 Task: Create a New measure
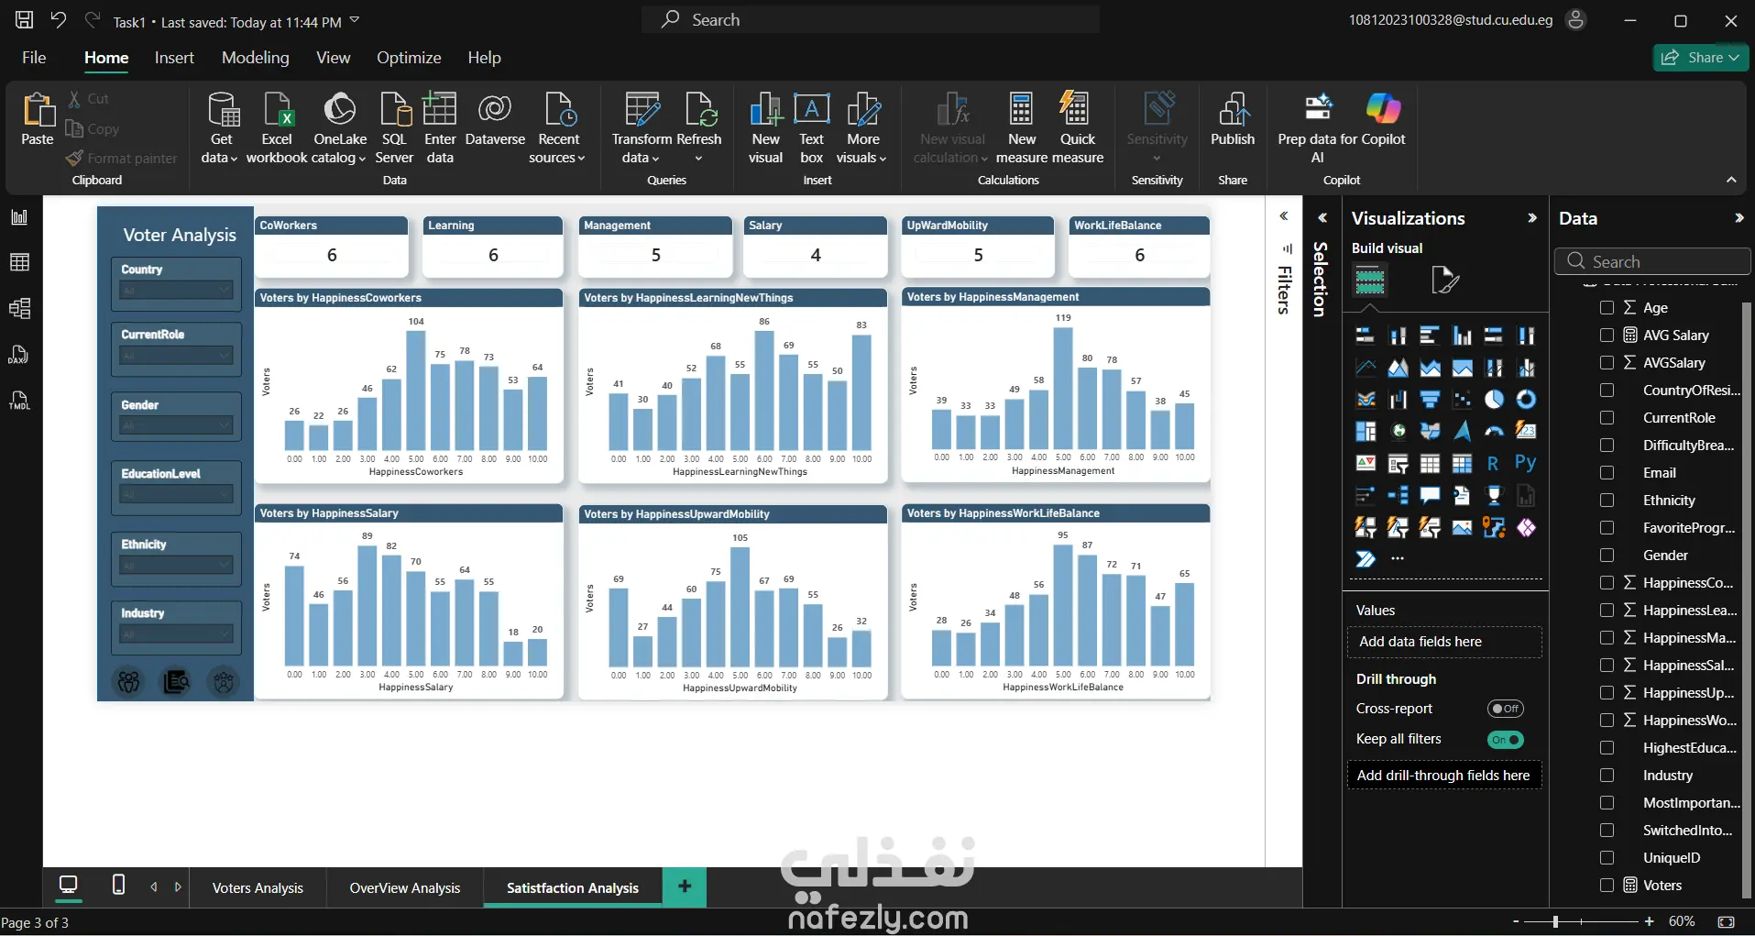tap(1021, 128)
